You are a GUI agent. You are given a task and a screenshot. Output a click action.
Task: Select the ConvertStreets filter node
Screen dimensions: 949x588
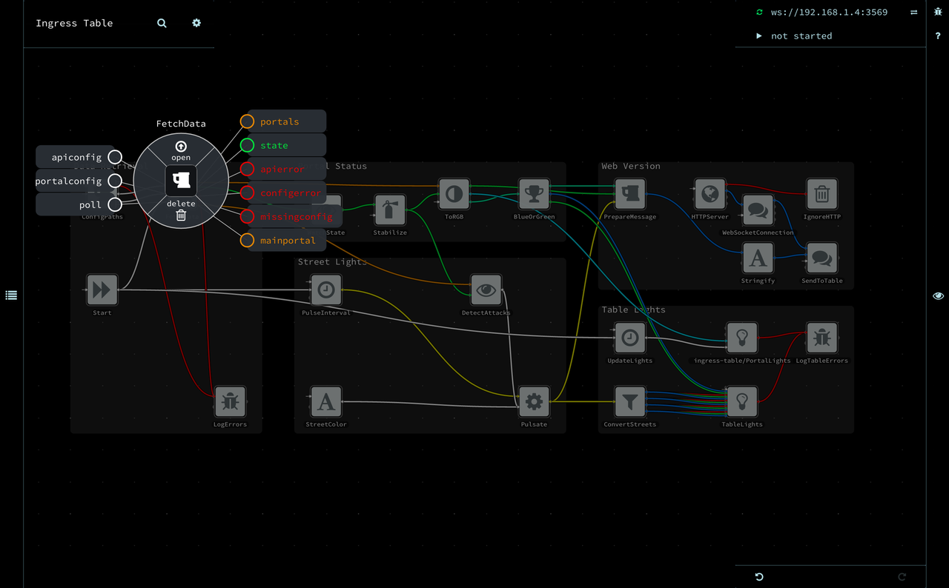point(629,402)
